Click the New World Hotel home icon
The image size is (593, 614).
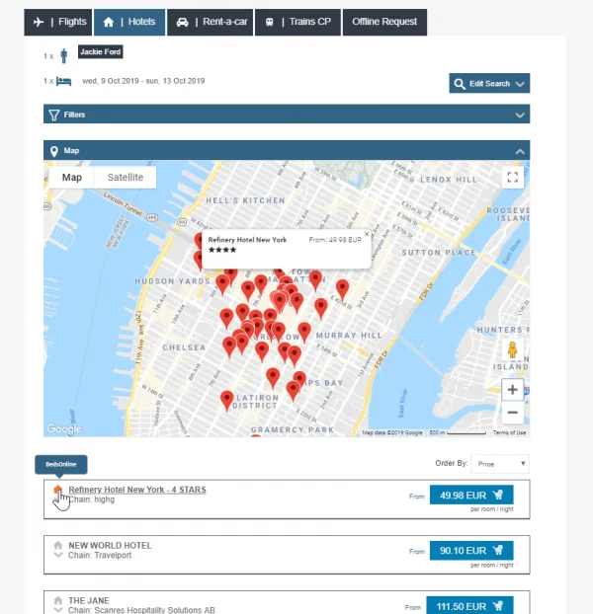point(58,545)
